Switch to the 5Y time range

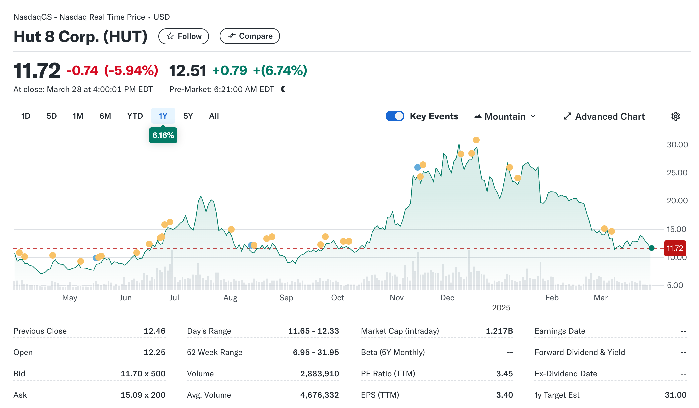tap(188, 116)
